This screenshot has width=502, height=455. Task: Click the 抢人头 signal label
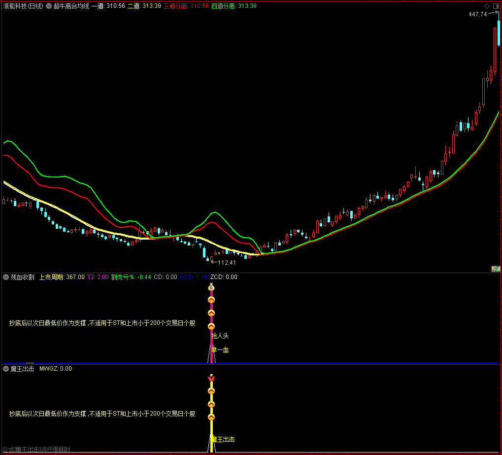[x=220, y=336]
